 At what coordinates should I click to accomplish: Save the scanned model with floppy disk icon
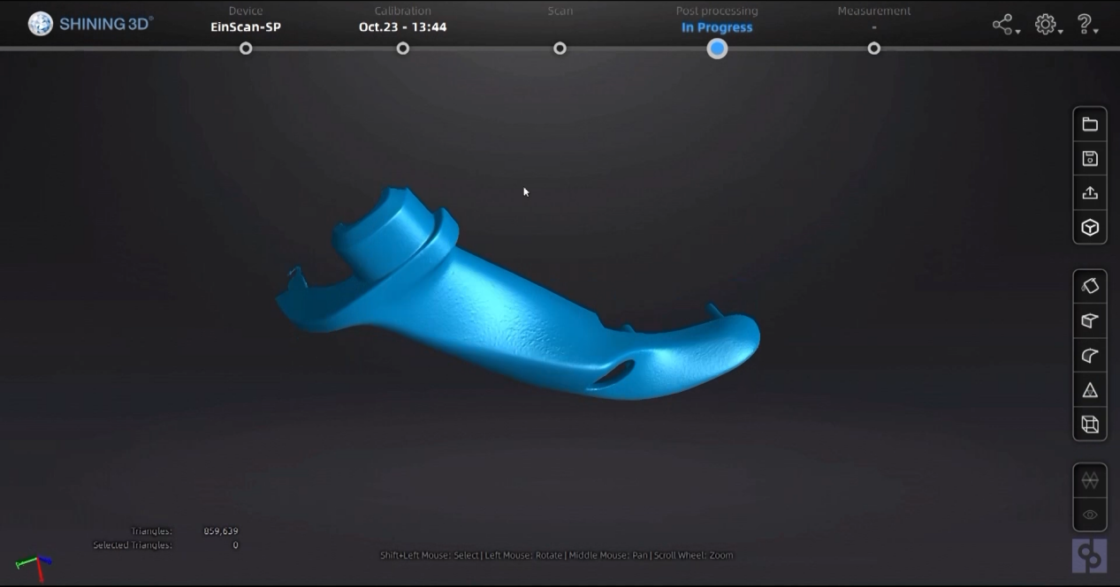(x=1089, y=158)
